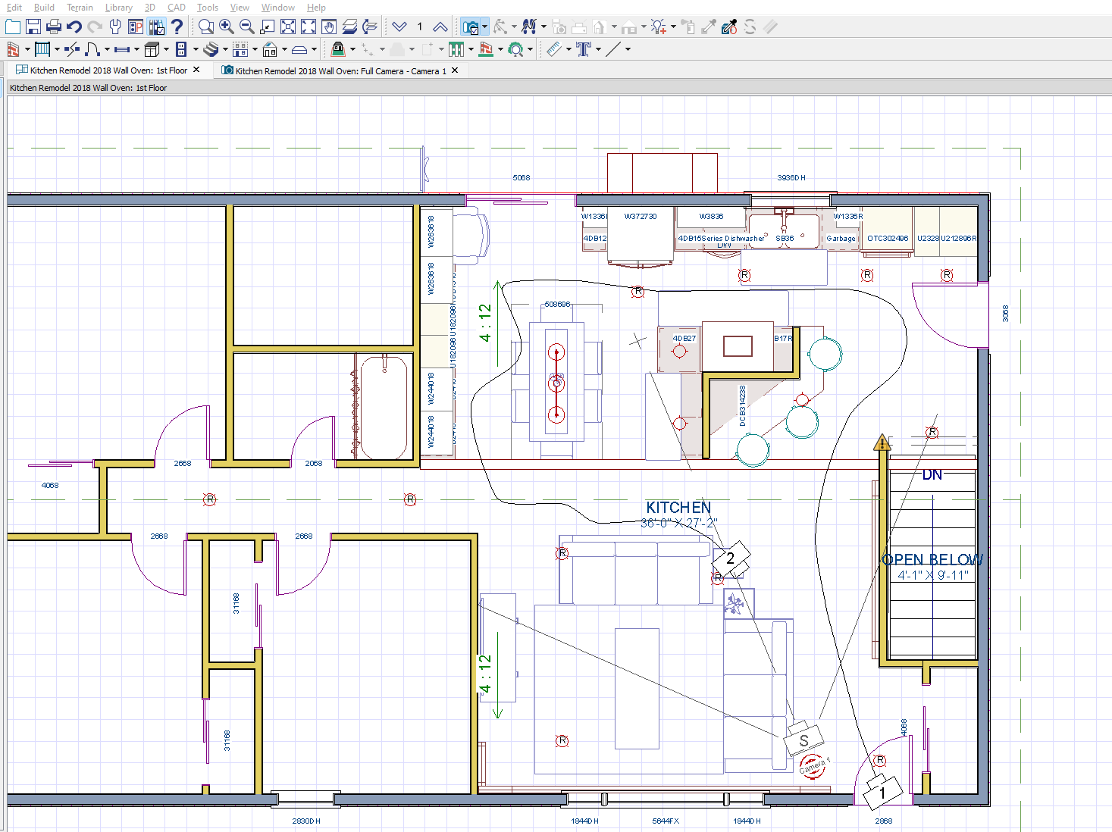
Task: Select the Zoom window magnifier tool
Action: (206, 27)
